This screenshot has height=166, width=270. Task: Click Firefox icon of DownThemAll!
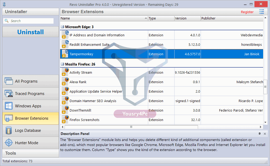(65, 110)
